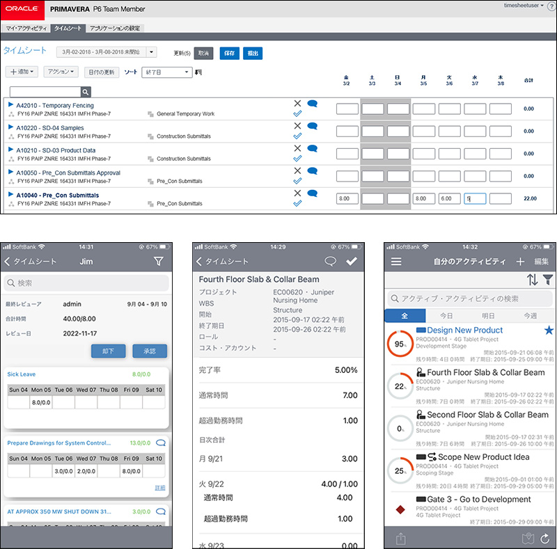The image size is (557, 549).
Task: Tap the 95% progress ring for Design New Product
Action: pos(400,344)
